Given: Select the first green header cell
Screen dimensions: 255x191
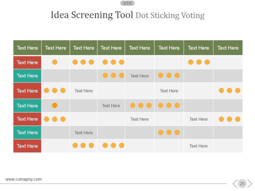Looking at the screenshot, I should pos(27,48).
